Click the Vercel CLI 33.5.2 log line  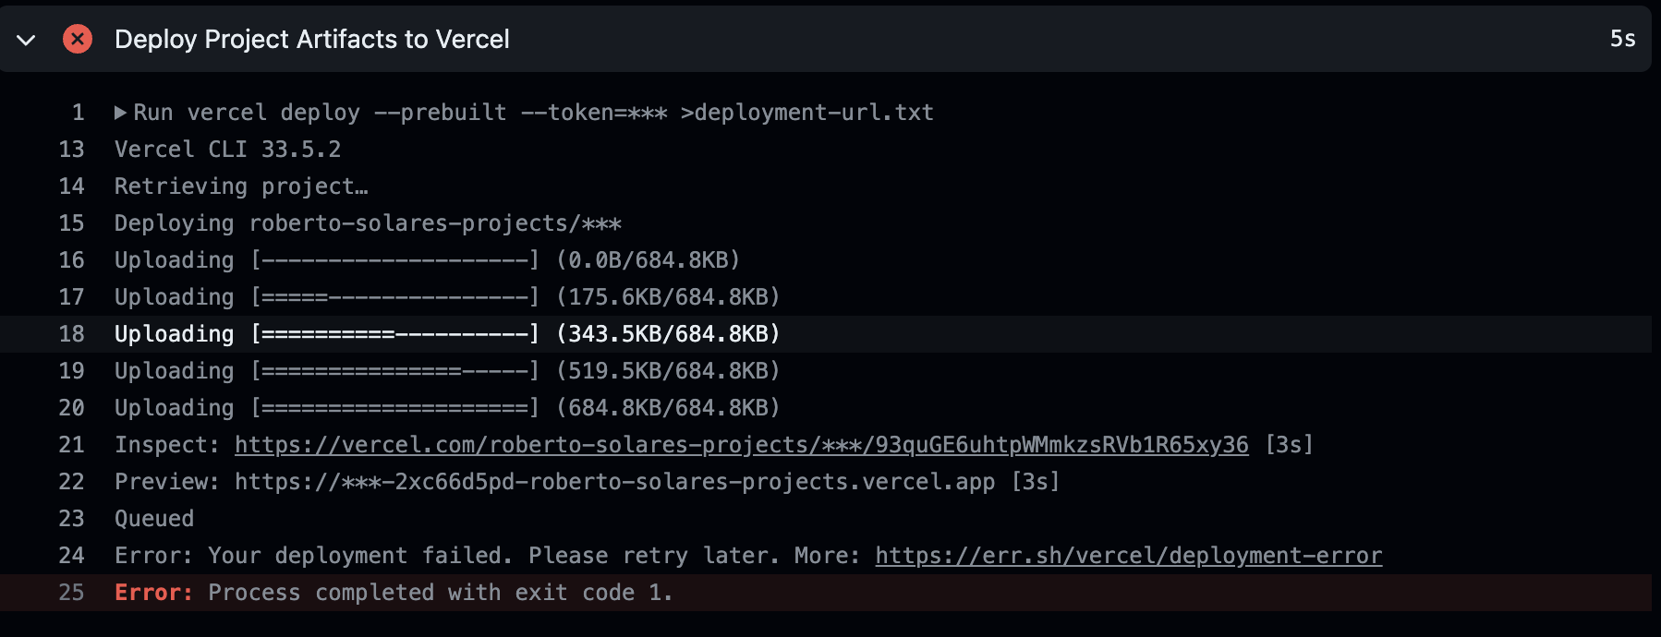tap(227, 150)
